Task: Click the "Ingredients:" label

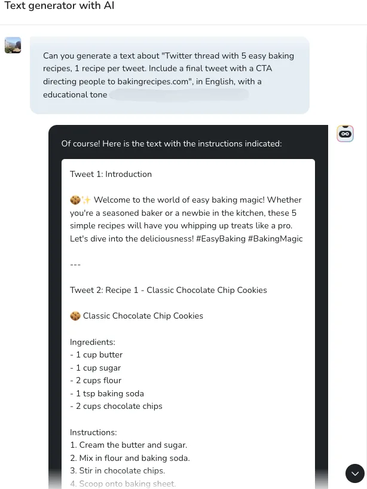Action: (x=92, y=342)
